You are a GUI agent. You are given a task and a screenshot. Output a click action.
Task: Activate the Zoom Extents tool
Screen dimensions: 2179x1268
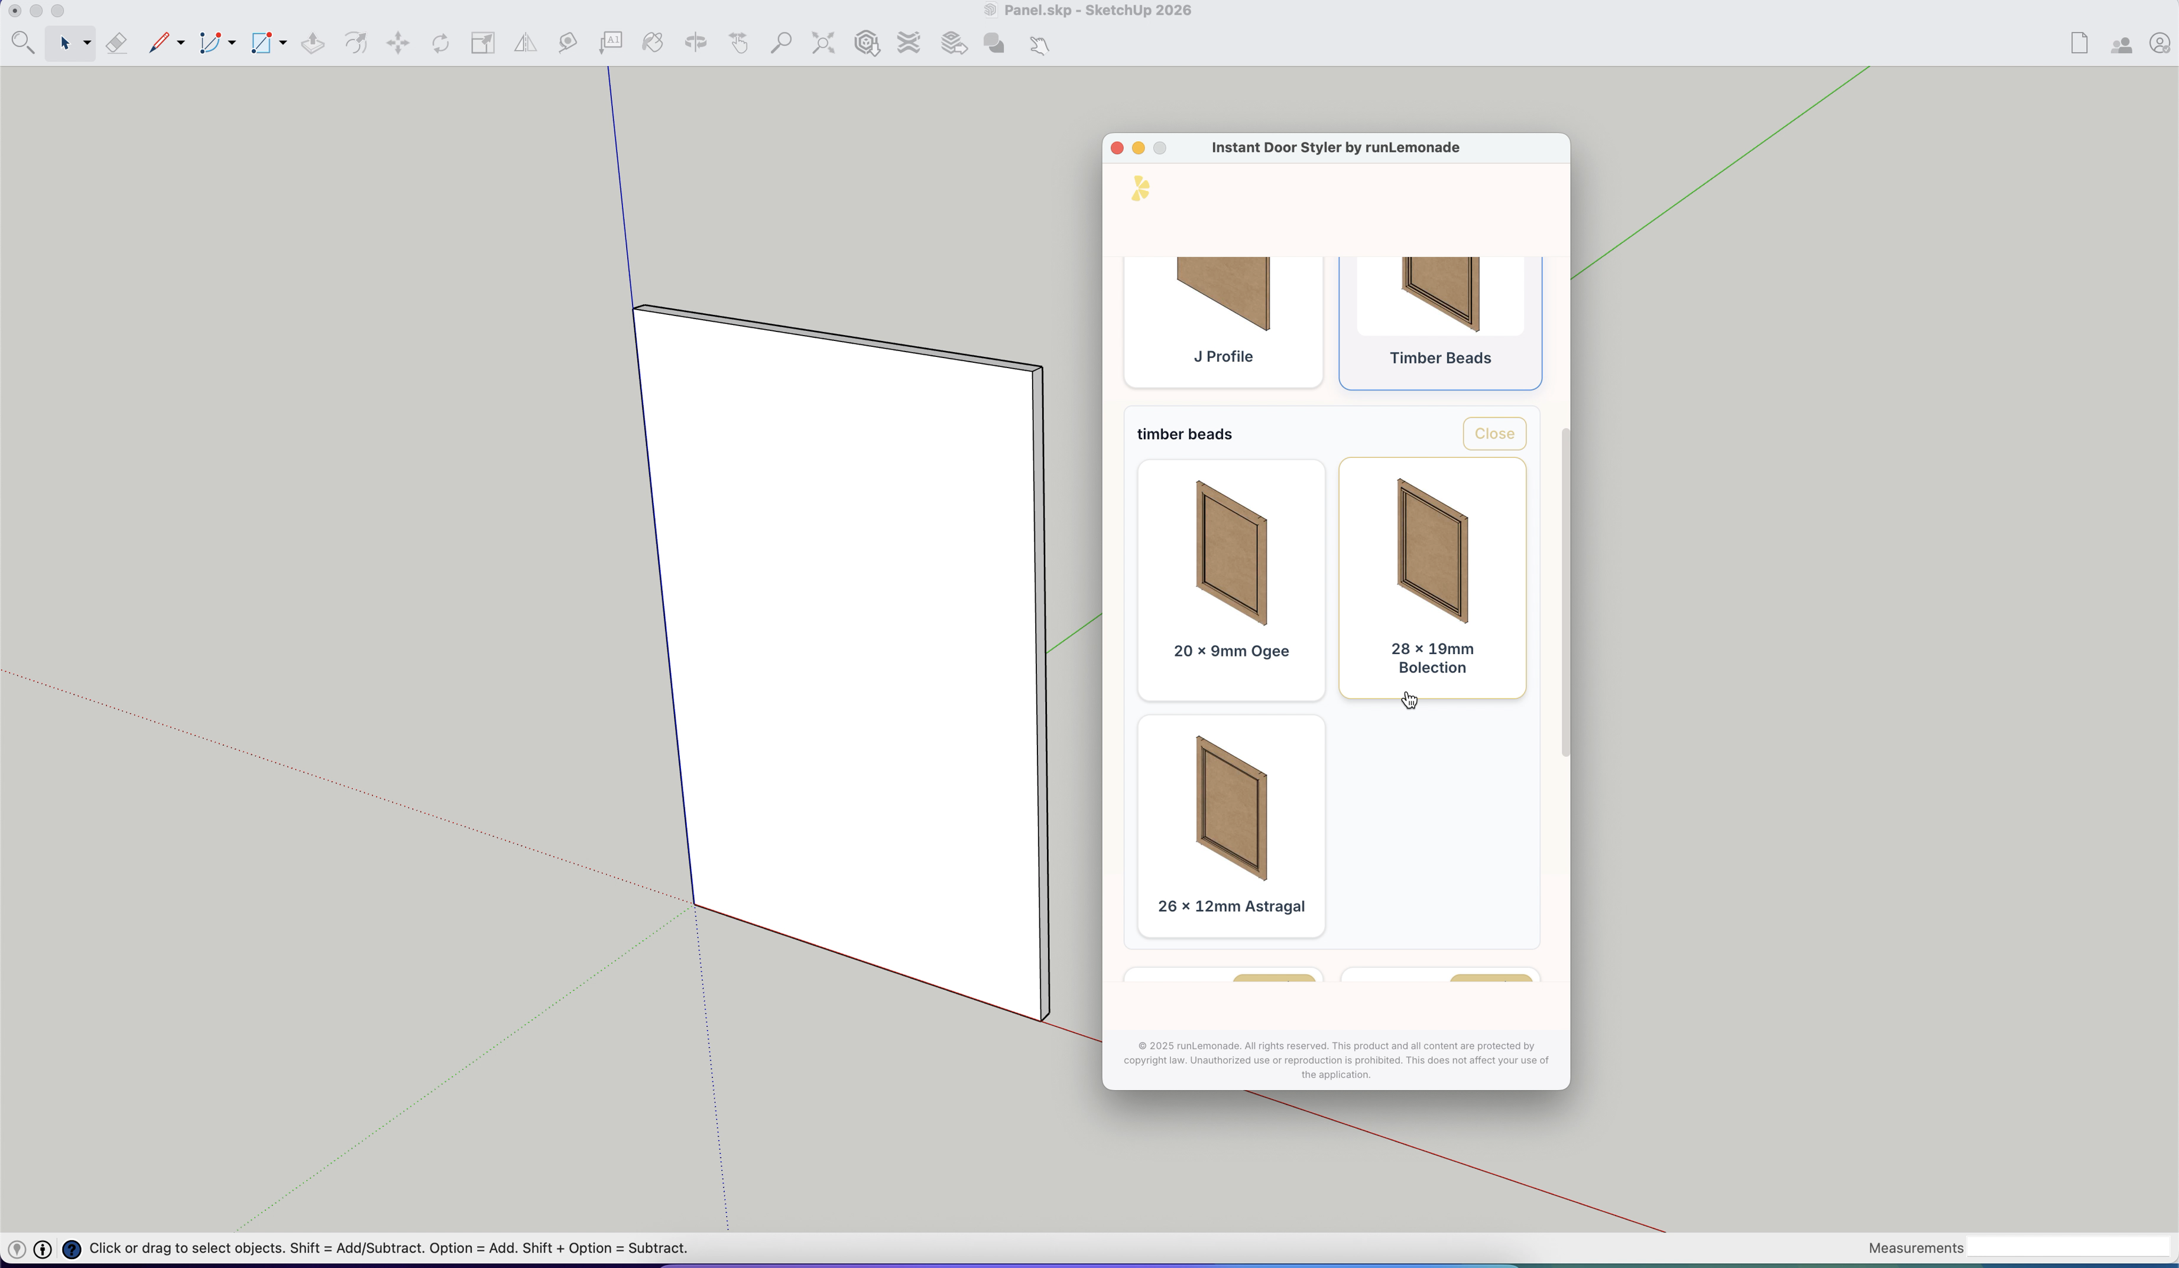click(x=822, y=43)
